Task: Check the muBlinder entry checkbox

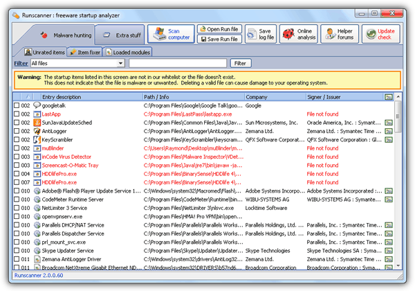Action: coord(17,148)
